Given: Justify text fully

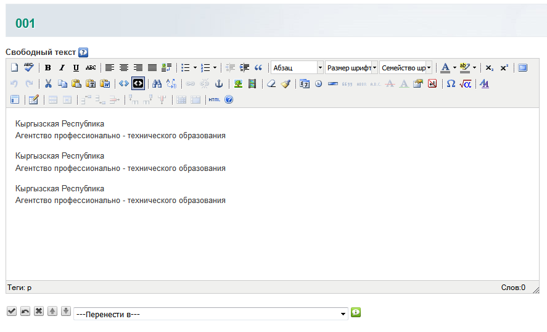Looking at the screenshot, I should click(x=152, y=67).
